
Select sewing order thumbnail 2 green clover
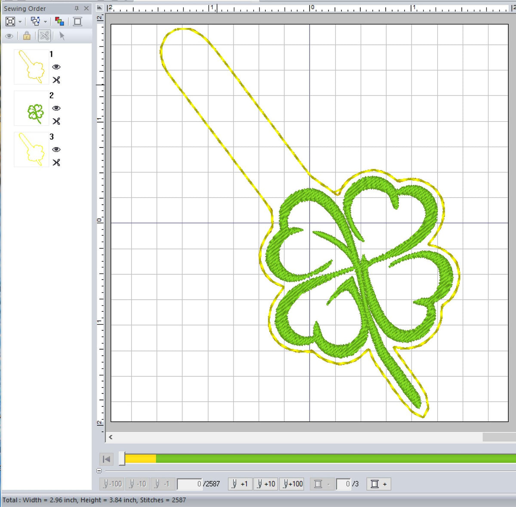(31, 108)
